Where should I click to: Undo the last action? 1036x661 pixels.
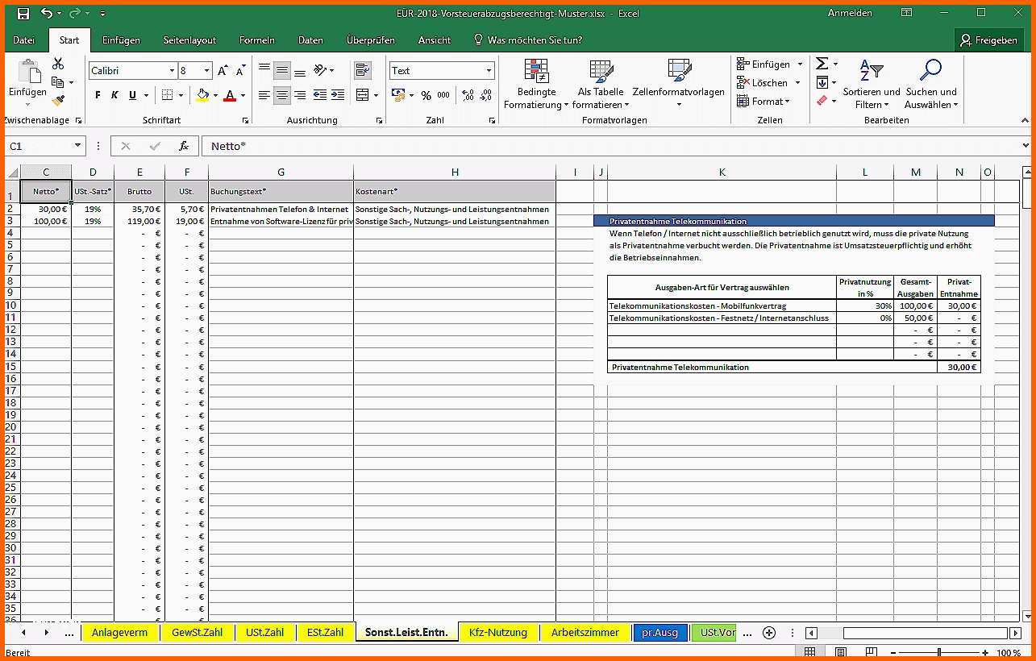tap(47, 13)
